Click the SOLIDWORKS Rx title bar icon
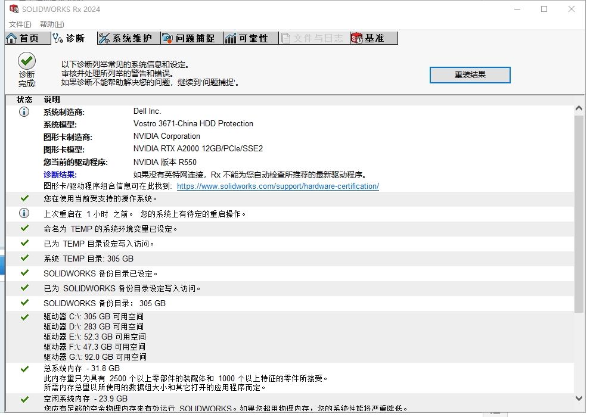Image resolution: width=590 pixels, height=417 pixels. [x=14, y=9]
